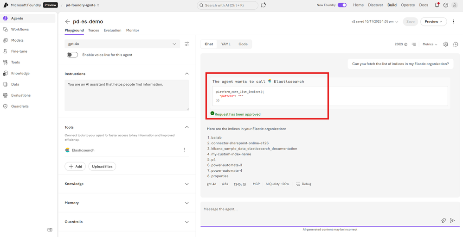
Task: Enable voice live for this agent
Action: [x=72, y=55]
